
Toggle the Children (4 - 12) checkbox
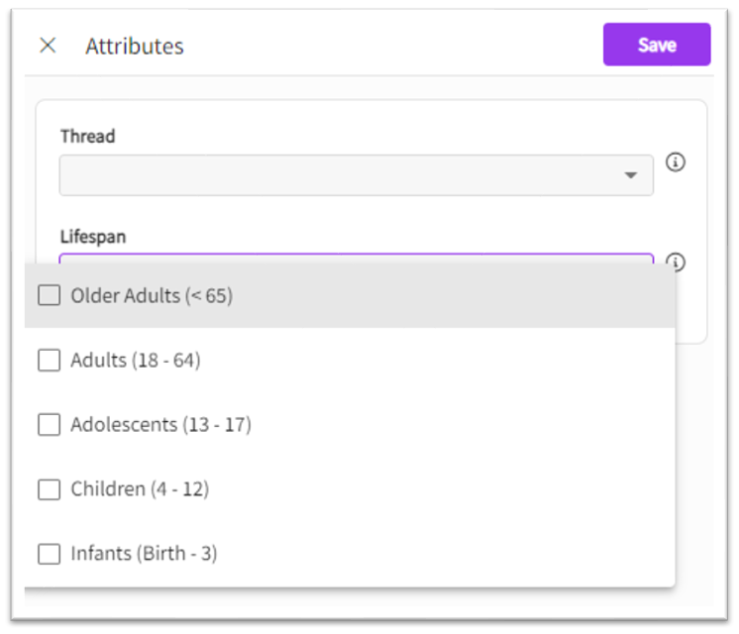tap(49, 489)
